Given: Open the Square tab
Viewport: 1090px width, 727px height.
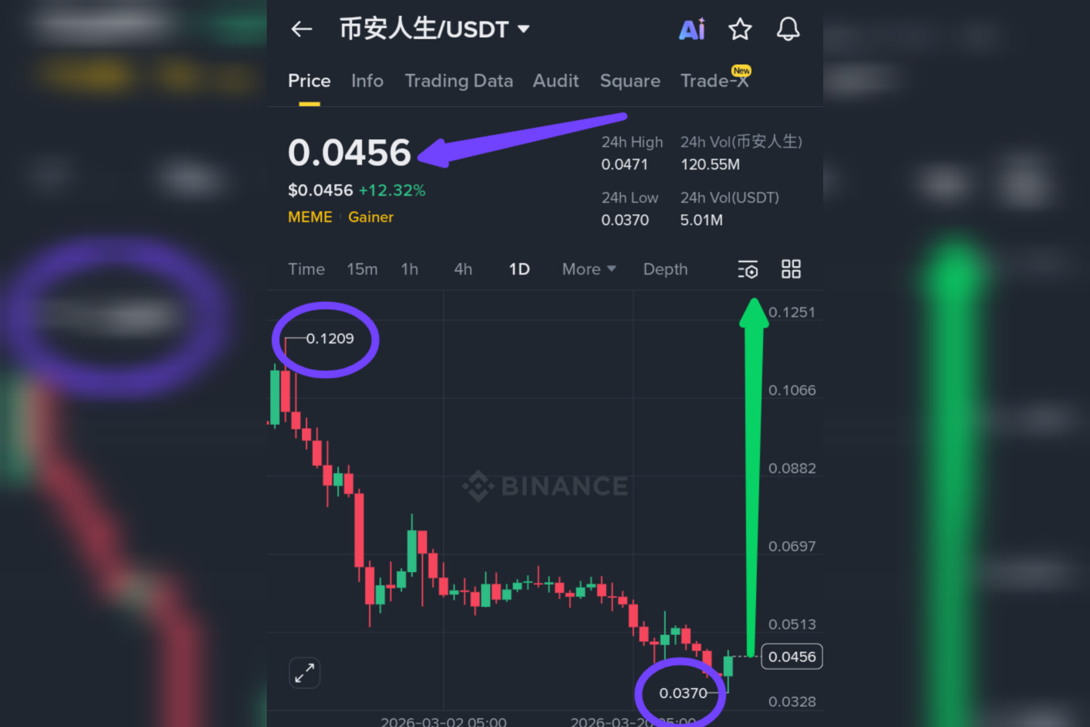Looking at the screenshot, I should coord(630,81).
